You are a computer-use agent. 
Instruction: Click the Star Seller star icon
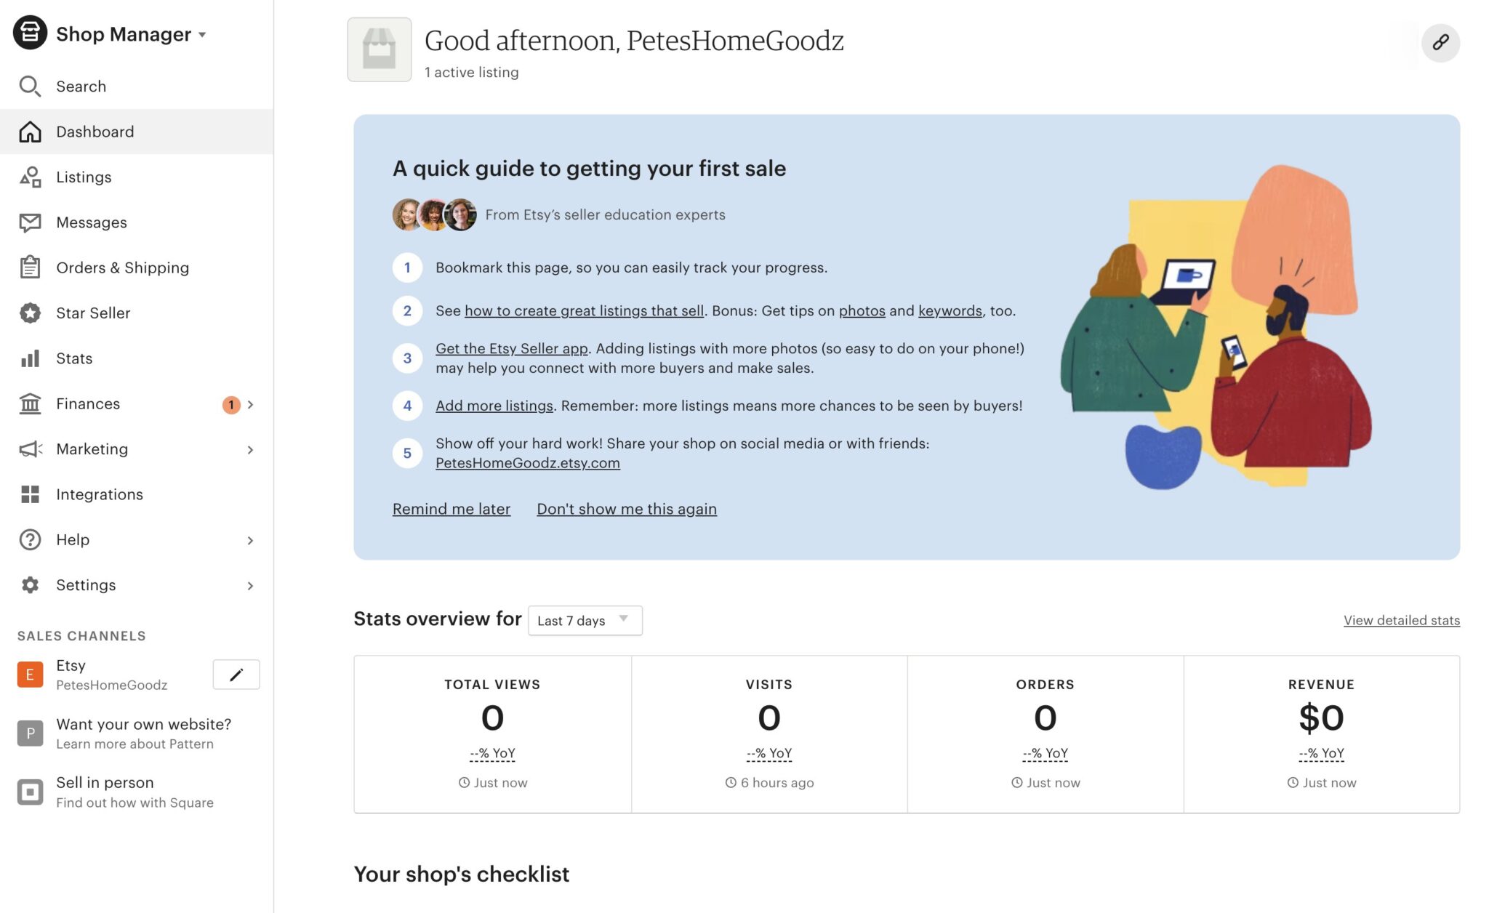click(30, 313)
